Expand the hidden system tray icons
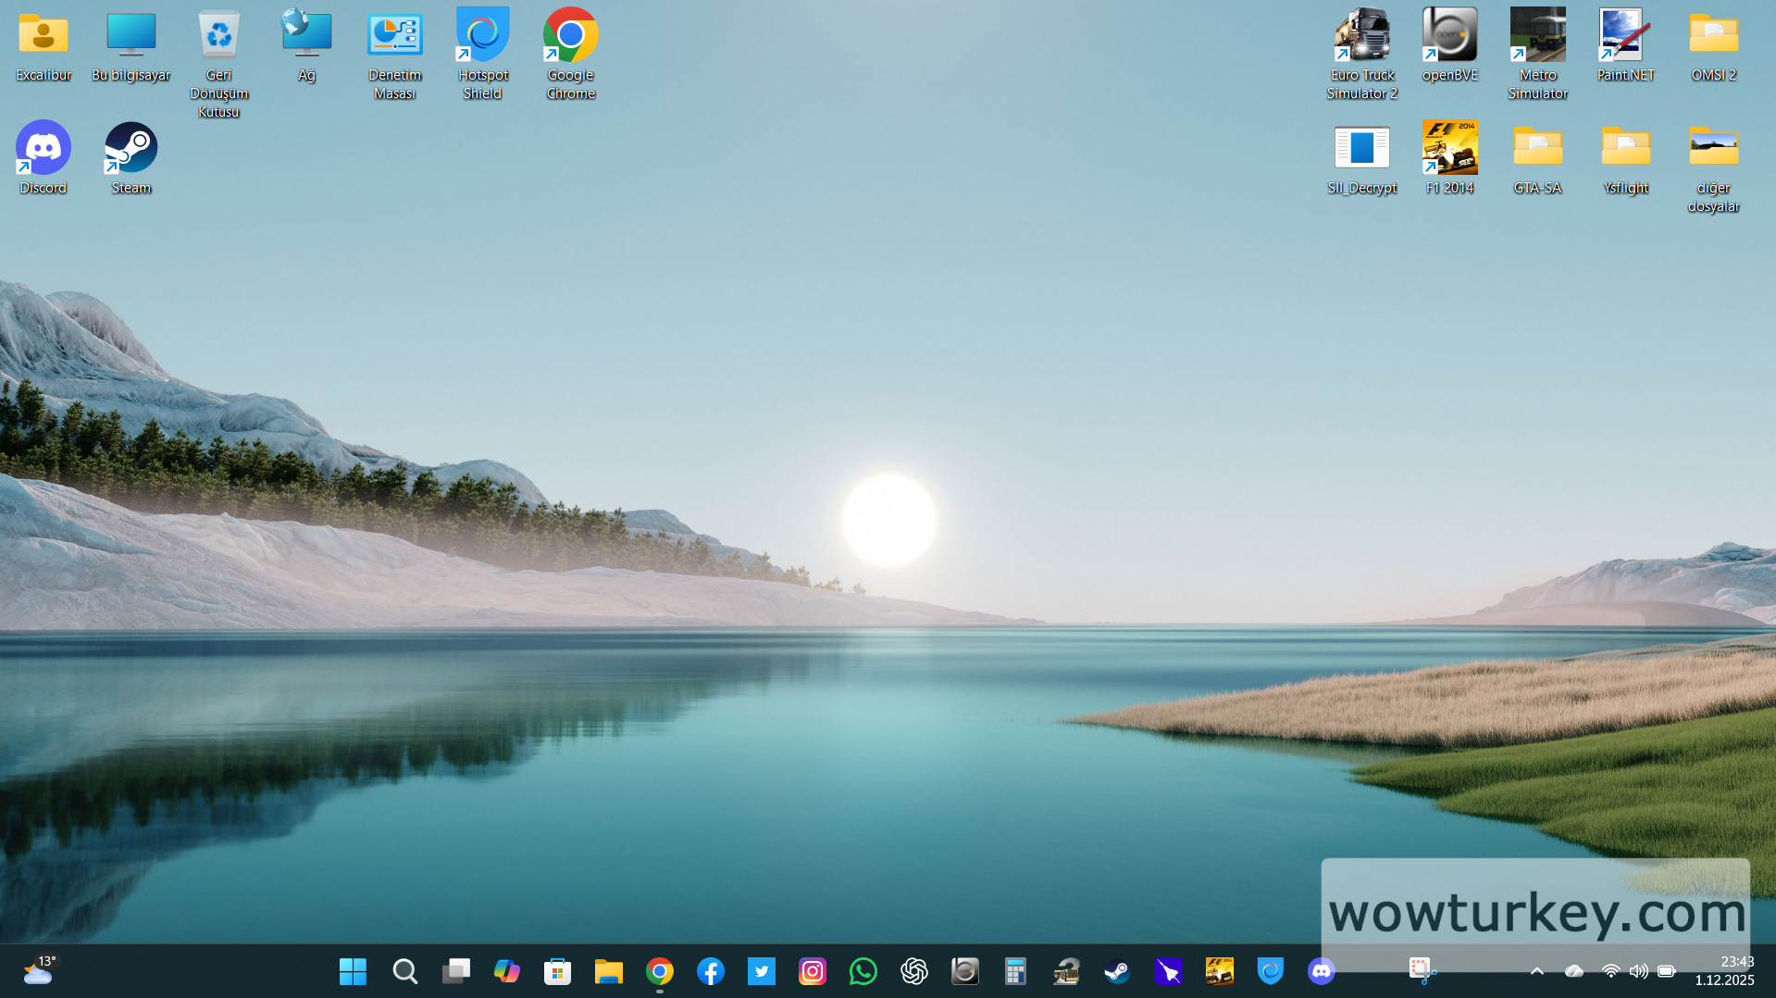1776x998 pixels. click(1536, 971)
